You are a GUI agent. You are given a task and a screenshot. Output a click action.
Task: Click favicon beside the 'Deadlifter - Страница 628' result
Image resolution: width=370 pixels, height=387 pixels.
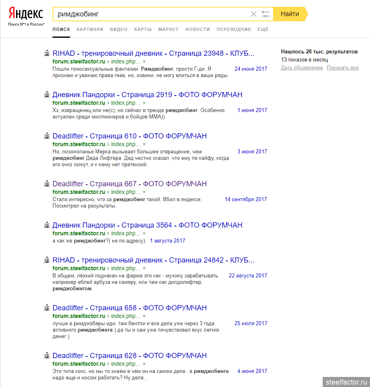(47, 356)
